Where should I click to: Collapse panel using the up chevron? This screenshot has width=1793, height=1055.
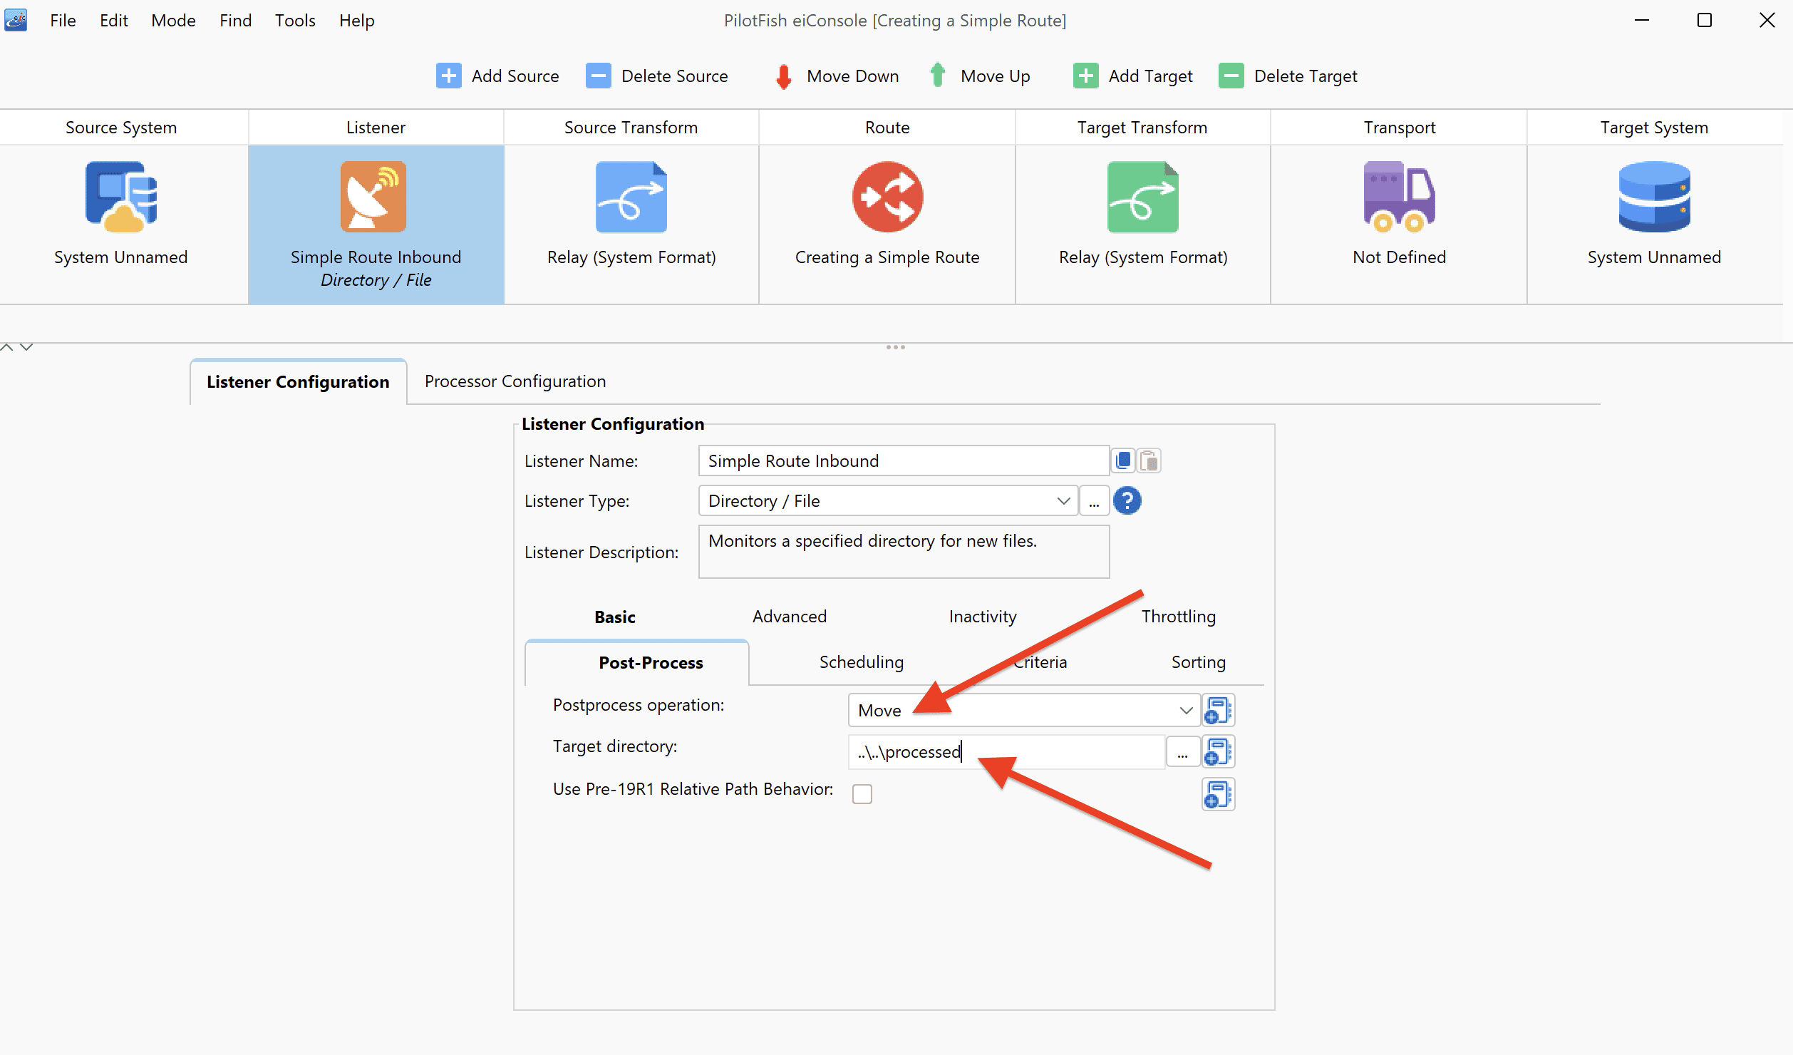point(7,347)
